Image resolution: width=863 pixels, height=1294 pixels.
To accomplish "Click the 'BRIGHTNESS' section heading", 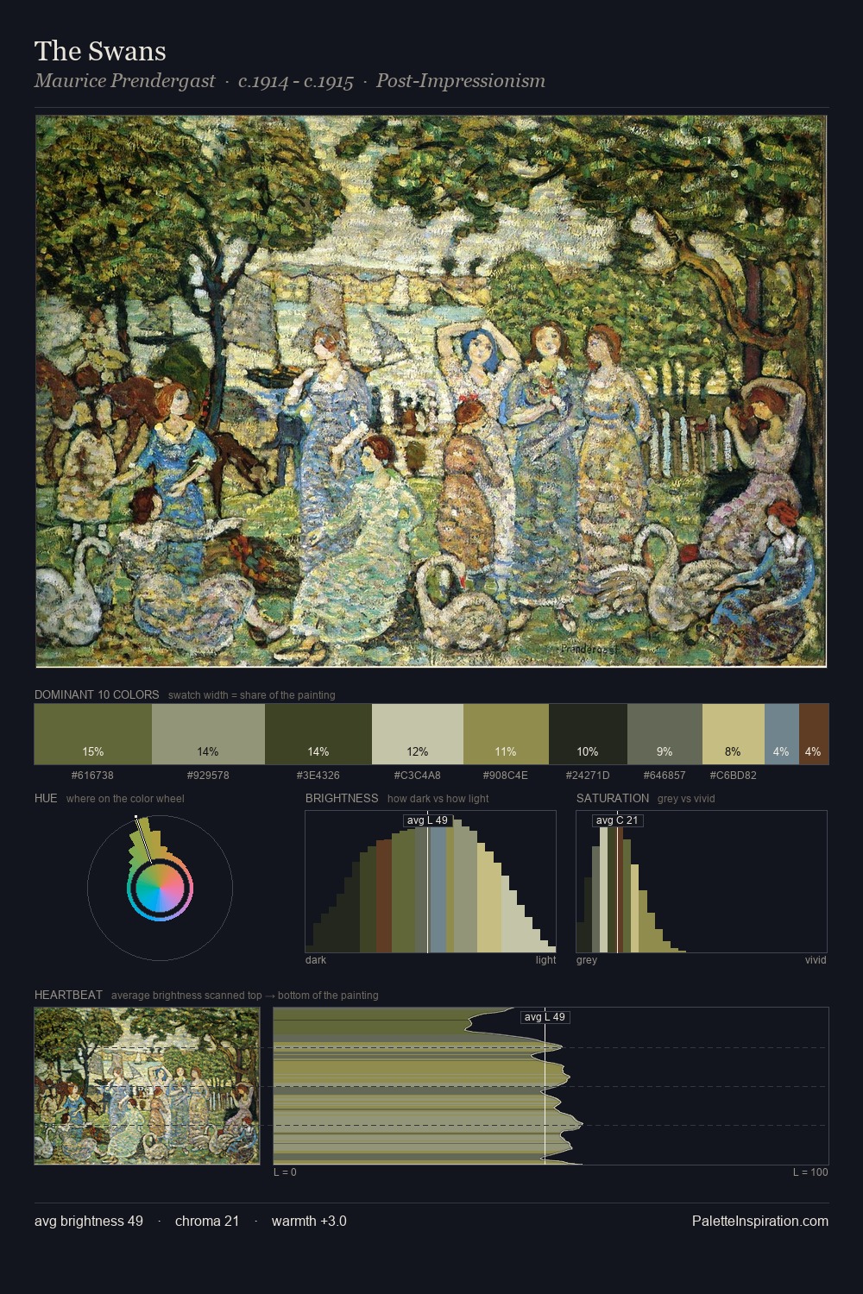I will pos(342,798).
